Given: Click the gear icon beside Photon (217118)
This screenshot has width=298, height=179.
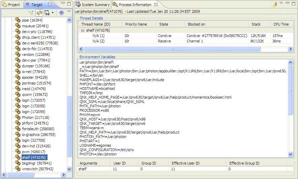Looking at the screenshot, I should [18, 117].
